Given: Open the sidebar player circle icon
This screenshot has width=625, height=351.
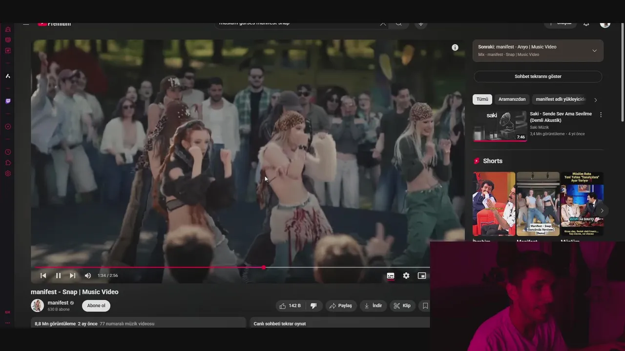Looking at the screenshot, I should (x=8, y=127).
